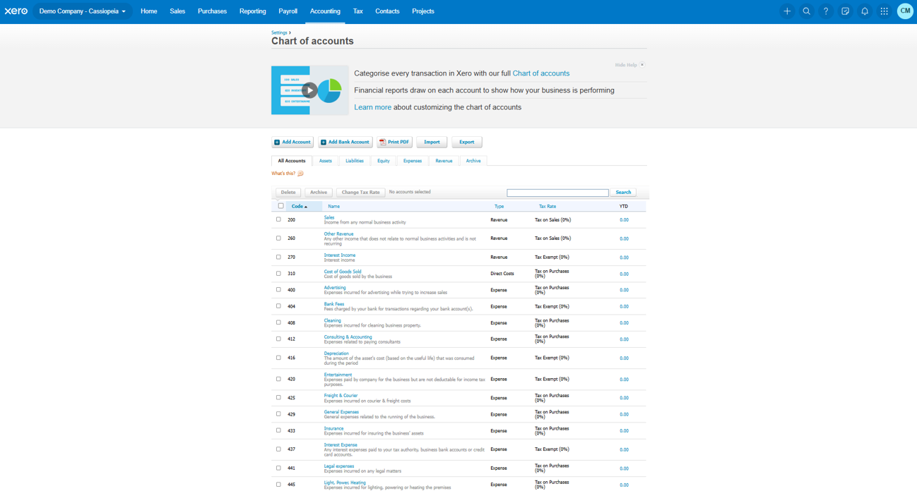
Task: Open the Contacts menu
Action: click(x=387, y=11)
